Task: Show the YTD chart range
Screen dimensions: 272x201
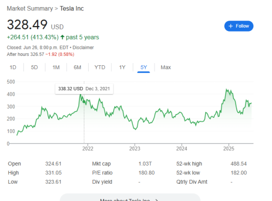Action: click(x=100, y=67)
